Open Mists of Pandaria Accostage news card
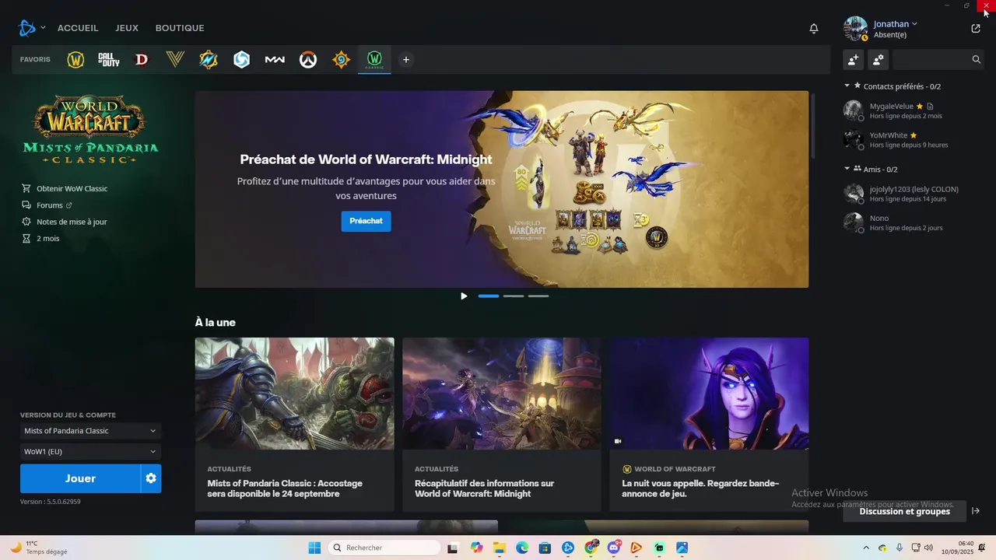996x560 pixels. [294, 425]
